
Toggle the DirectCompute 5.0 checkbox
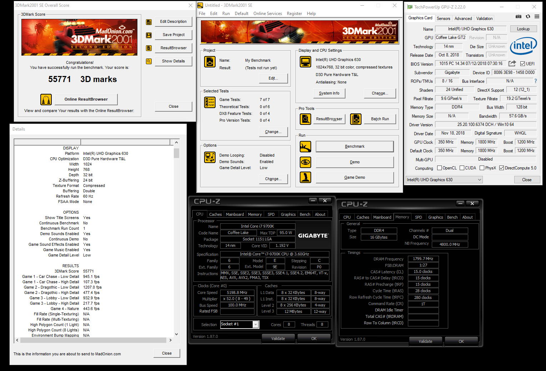click(501, 168)
